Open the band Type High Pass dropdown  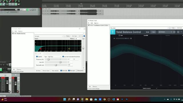55,57
